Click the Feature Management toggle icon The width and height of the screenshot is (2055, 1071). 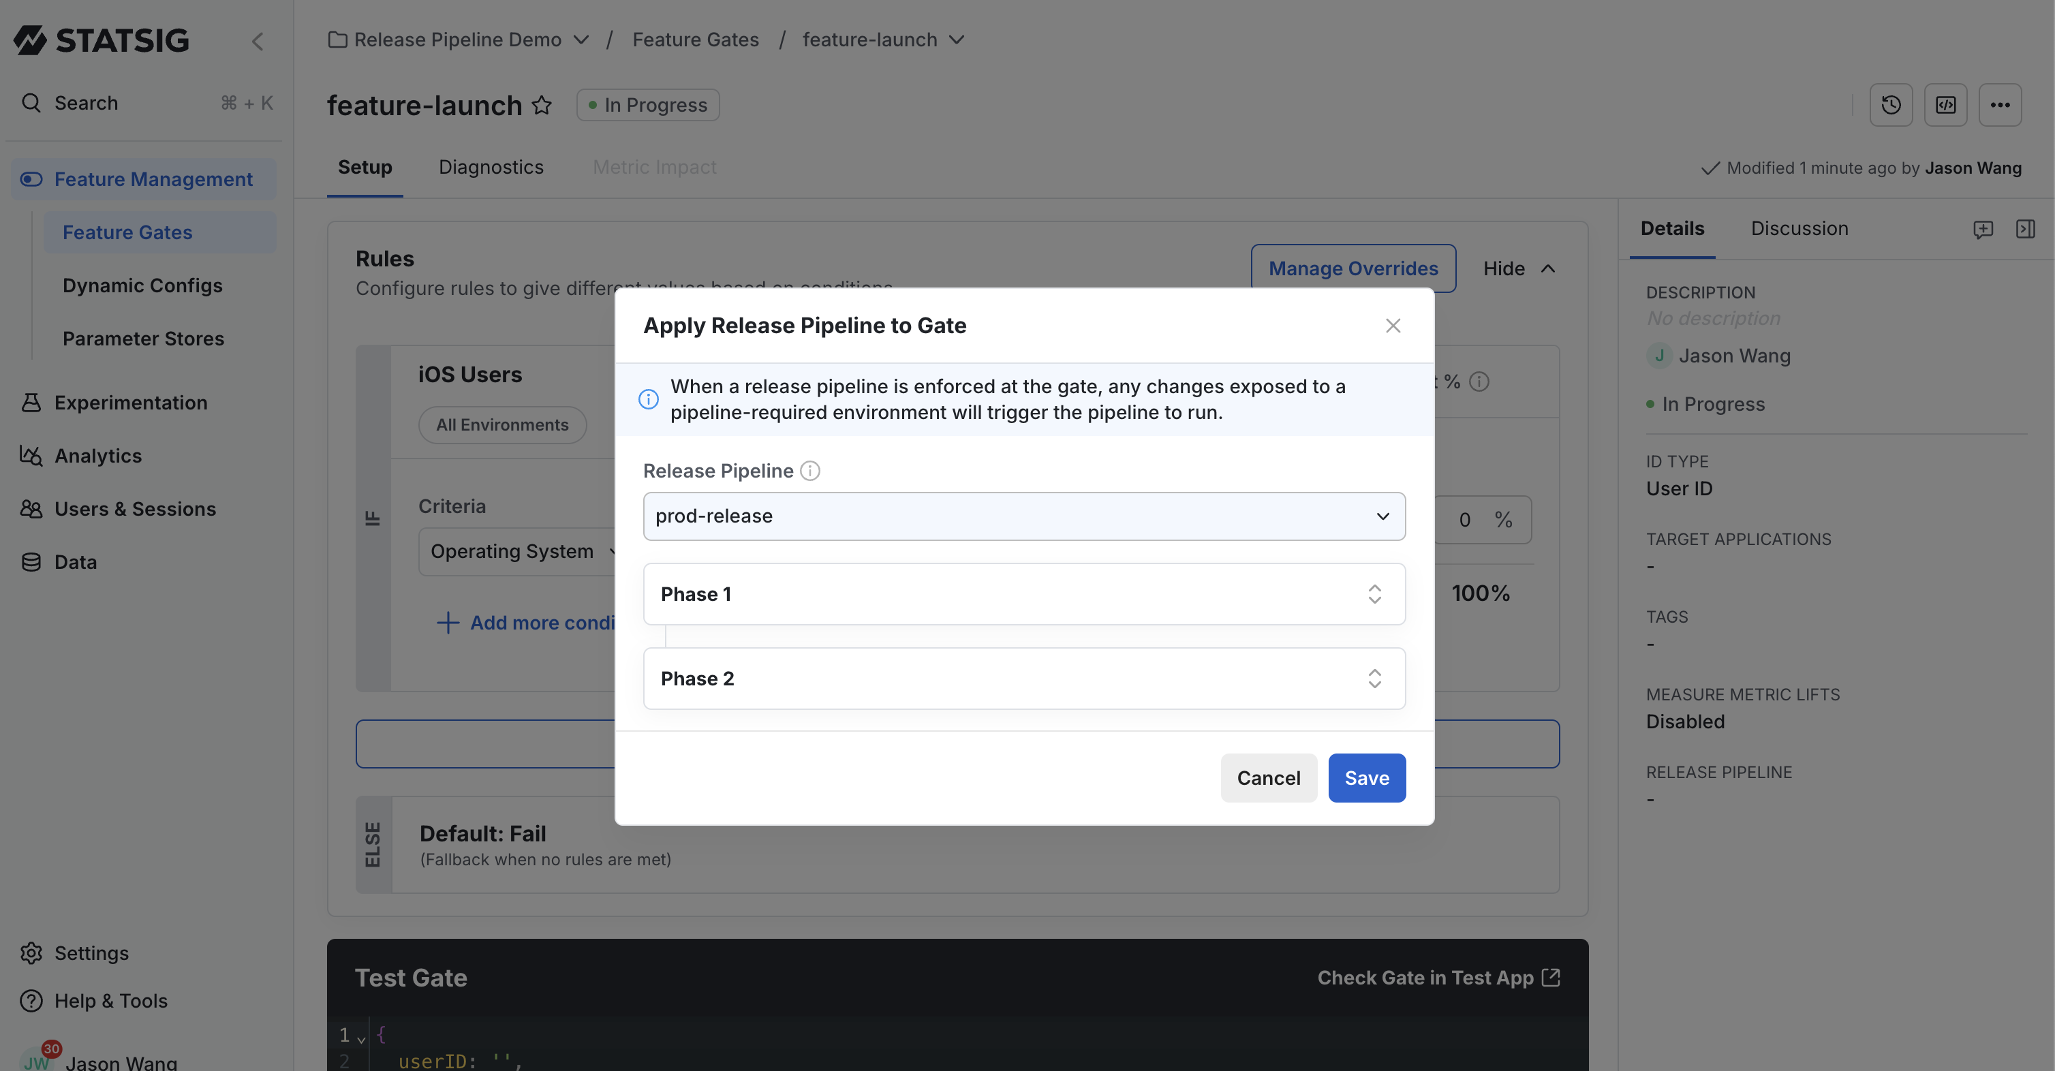pyautogui.click(x=31, y=178)
